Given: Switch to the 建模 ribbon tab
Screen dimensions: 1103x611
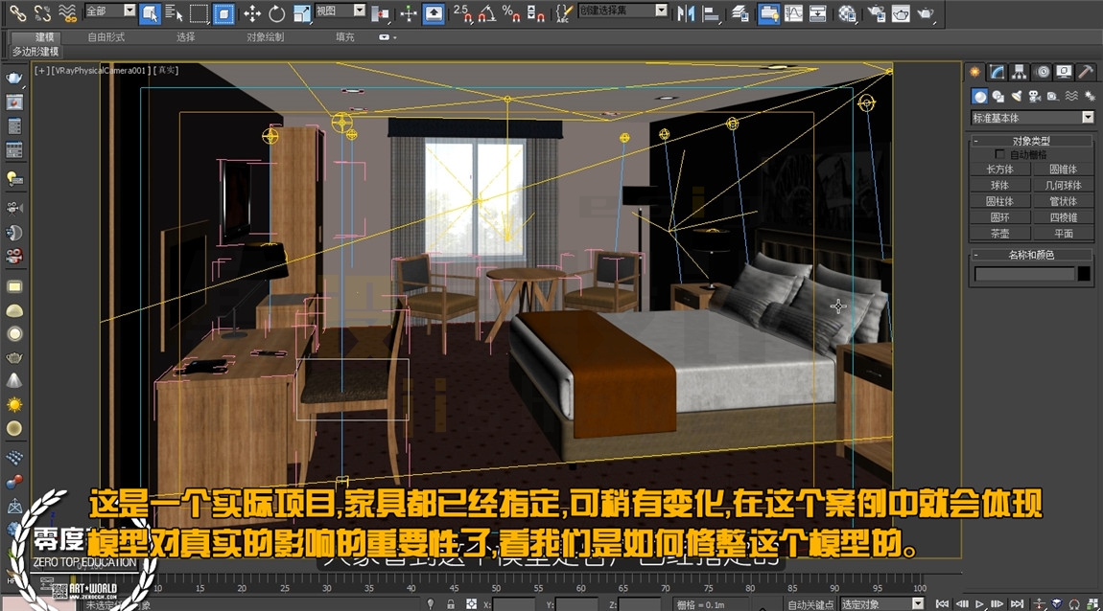Looking at the screenshot, I should tap(45, 36).
